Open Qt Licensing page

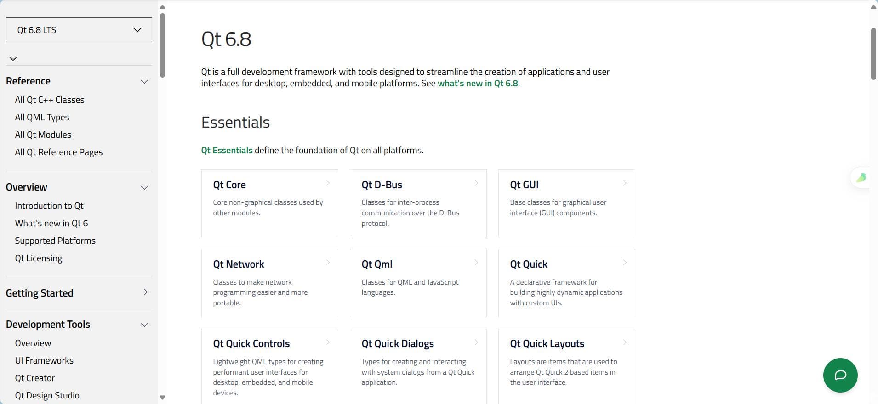[x=39, y=258]
